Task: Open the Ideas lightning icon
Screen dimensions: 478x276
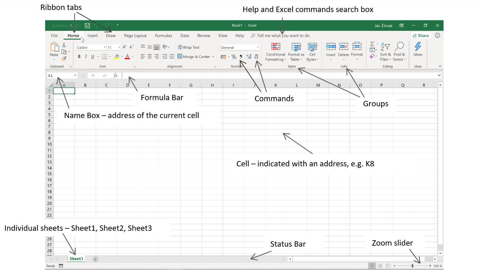Action: pos(418,47)
